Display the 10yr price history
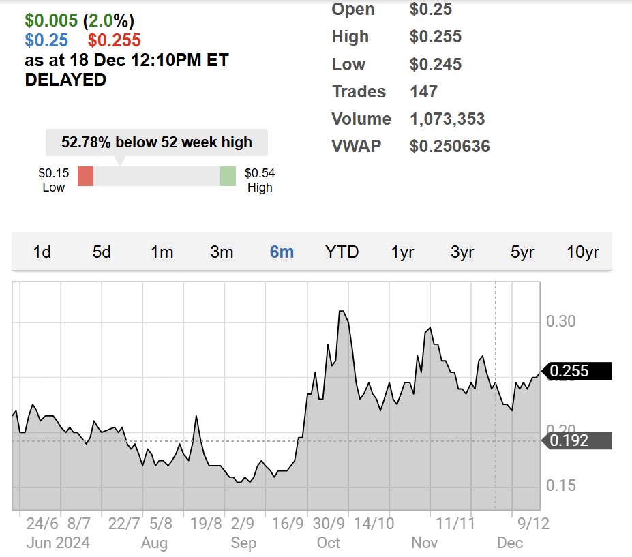Screen dimensions: 632x557 pyautogui.click(x=582, y=252)
